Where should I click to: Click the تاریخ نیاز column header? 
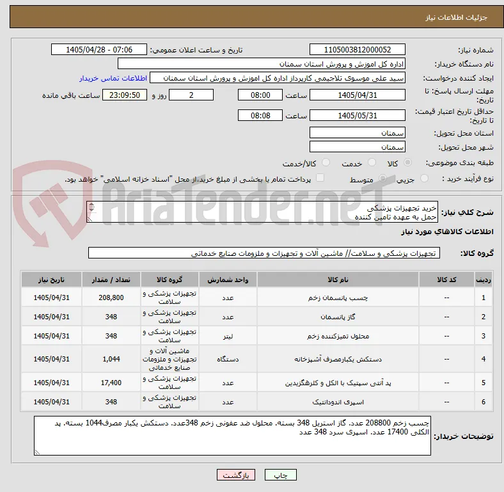51,280
